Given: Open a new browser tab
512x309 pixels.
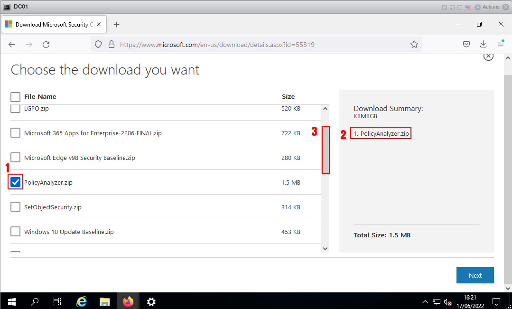Looking at the screenshot, I should 117,25.
